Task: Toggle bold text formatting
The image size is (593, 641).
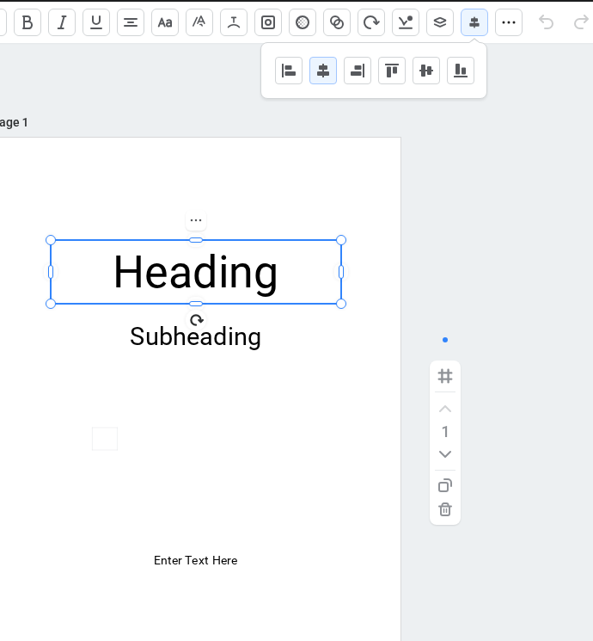Action: [28, 22]
